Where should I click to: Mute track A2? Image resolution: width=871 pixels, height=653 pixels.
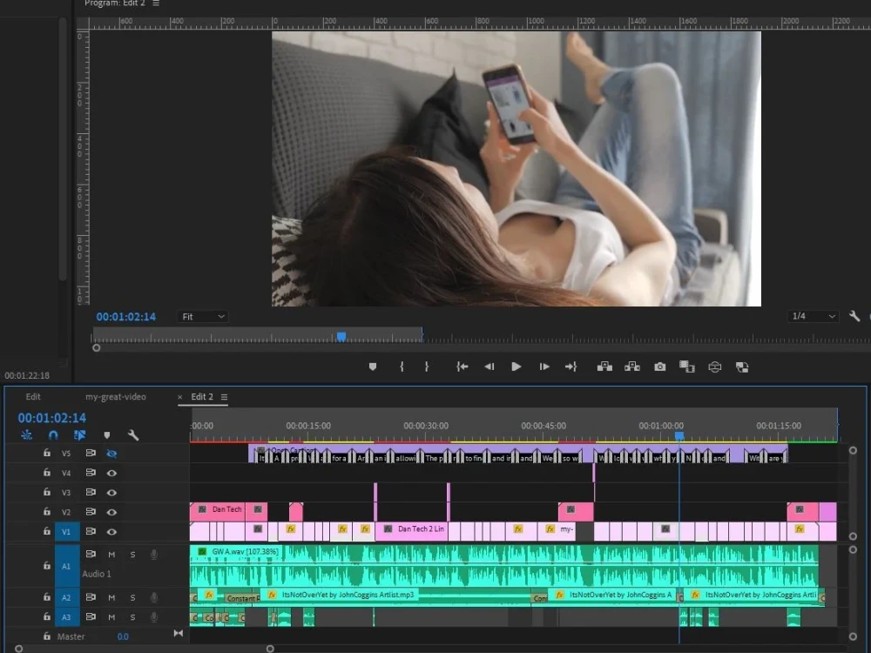[111, 597]
